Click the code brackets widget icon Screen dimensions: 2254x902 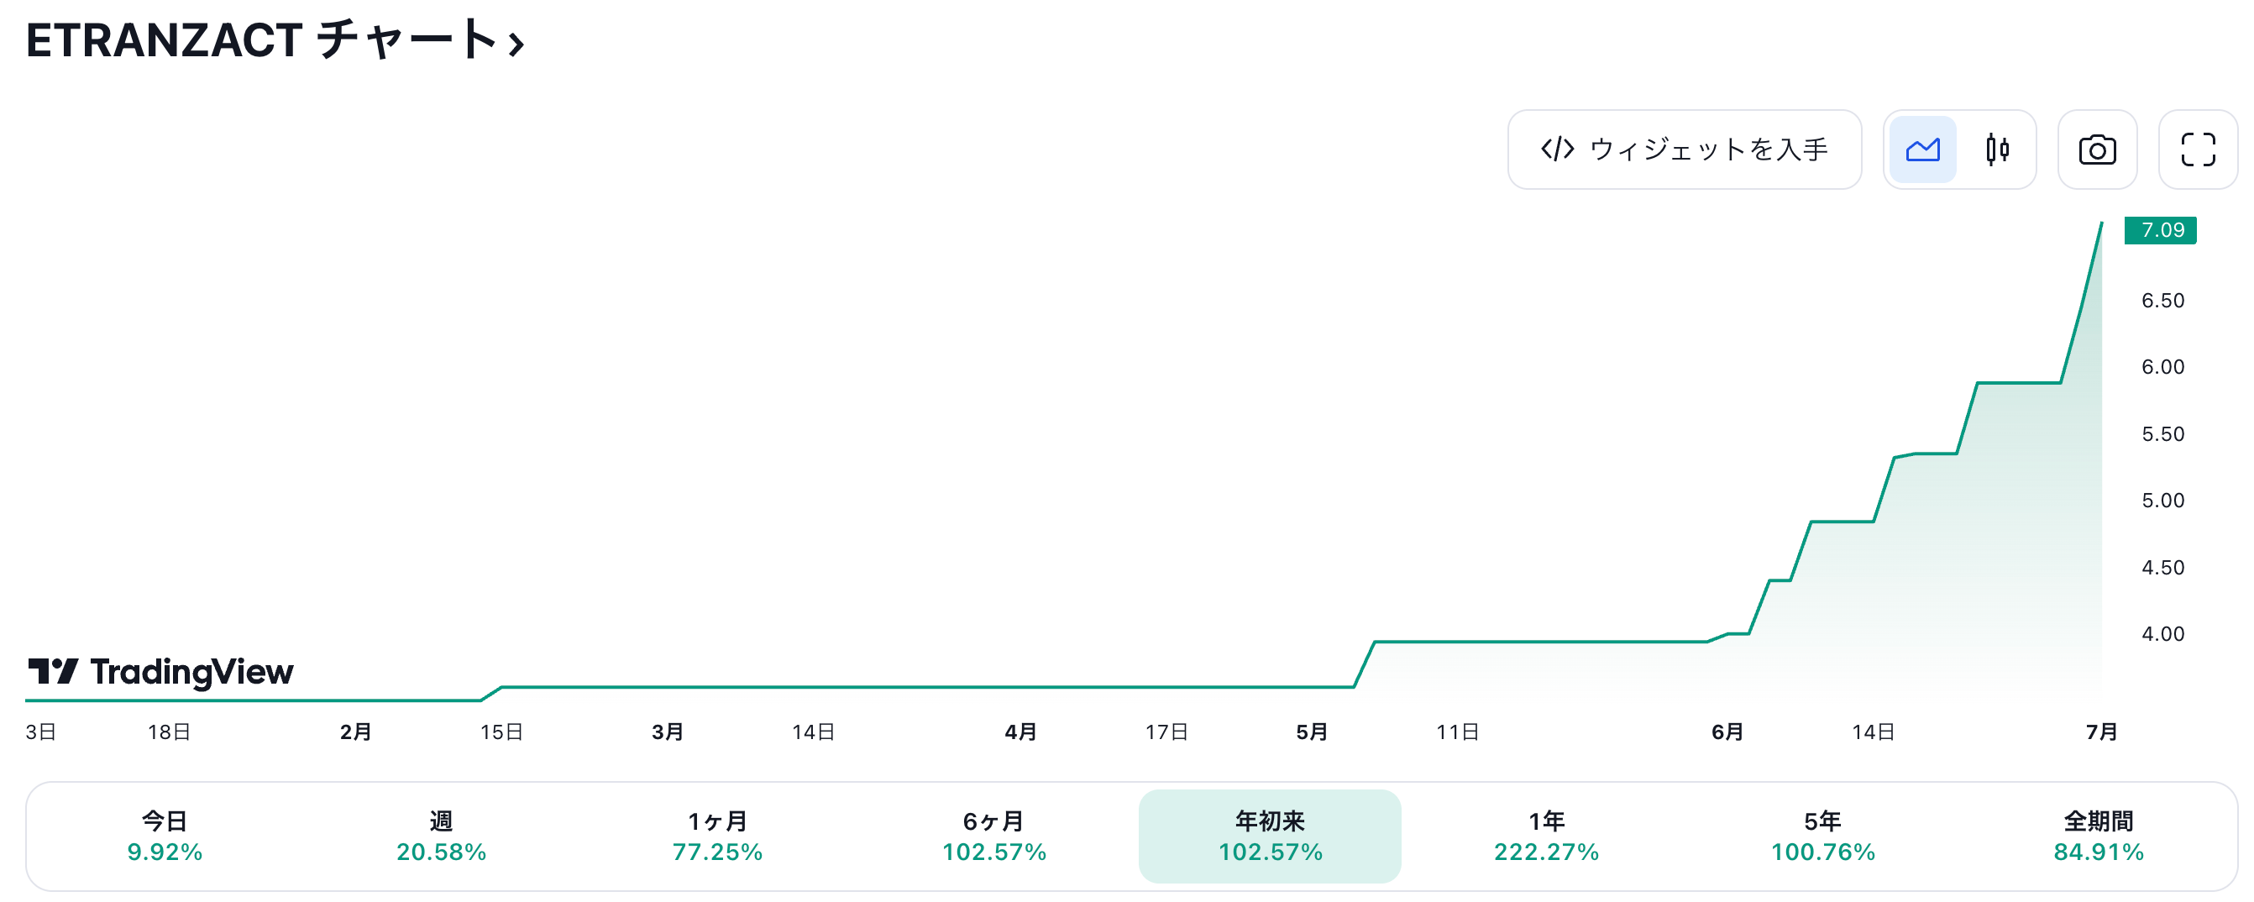pos(1558,149)
